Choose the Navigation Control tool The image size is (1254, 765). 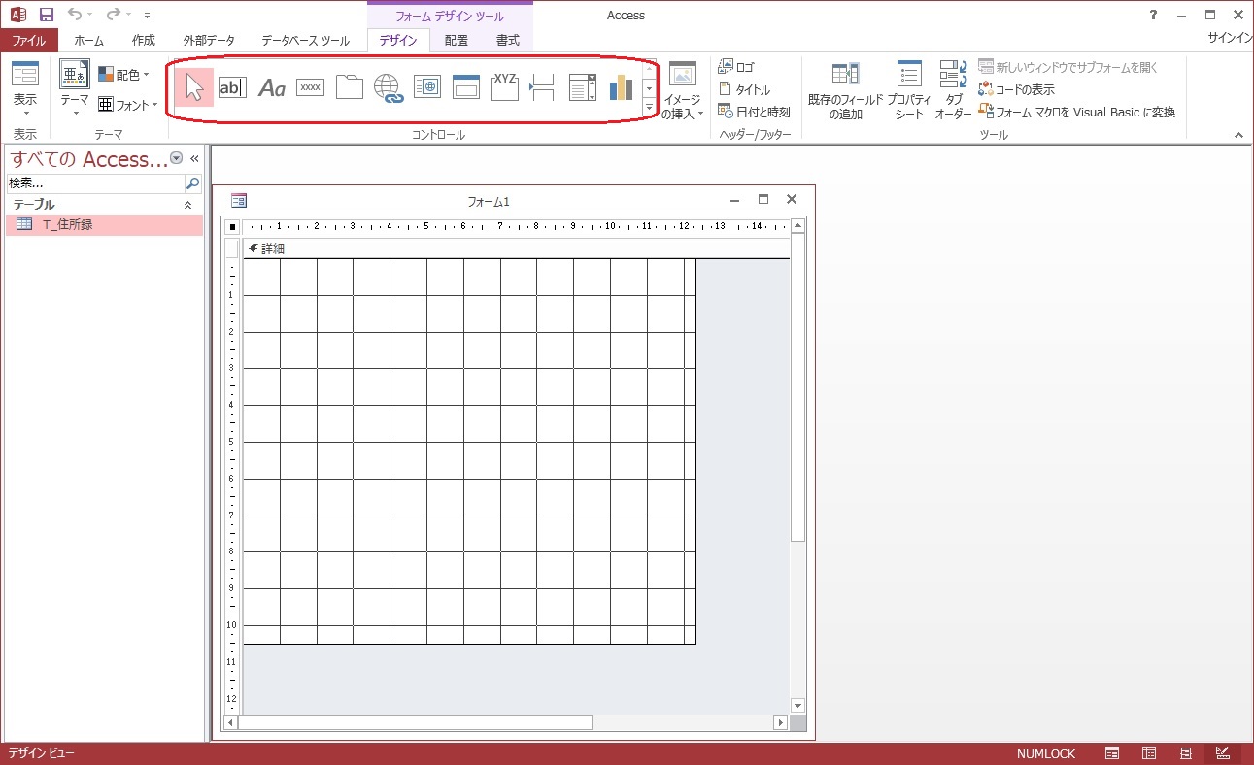(x=466, y=87)
